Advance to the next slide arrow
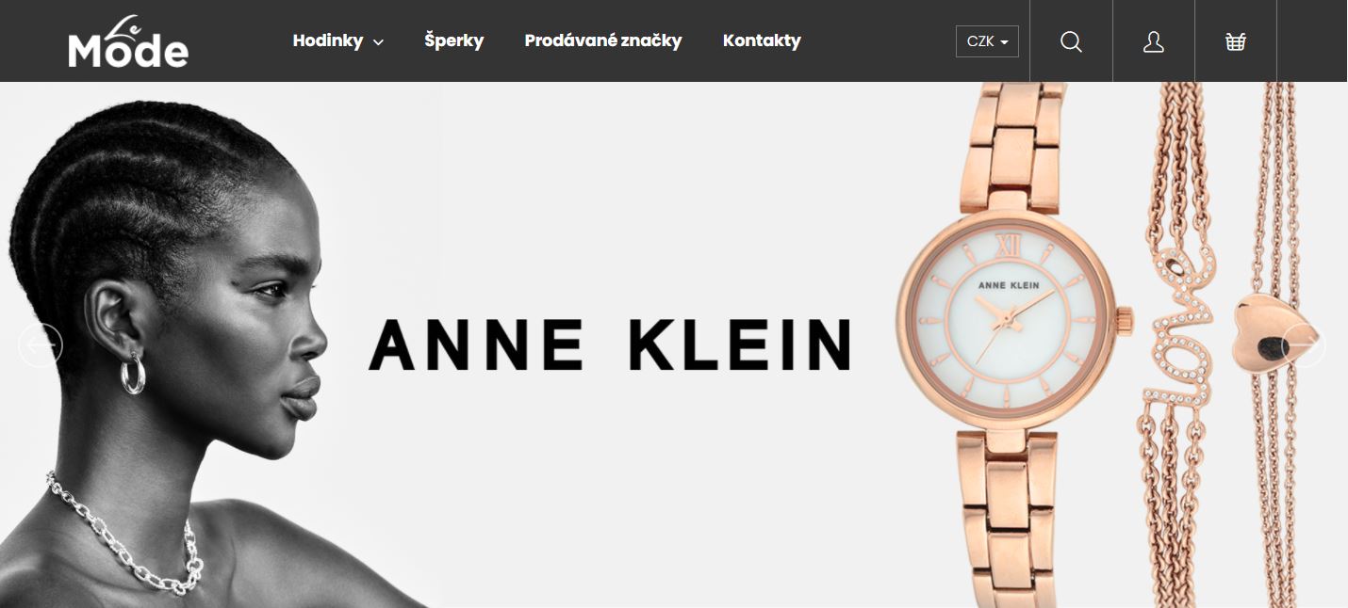 tap(1304, 345)
